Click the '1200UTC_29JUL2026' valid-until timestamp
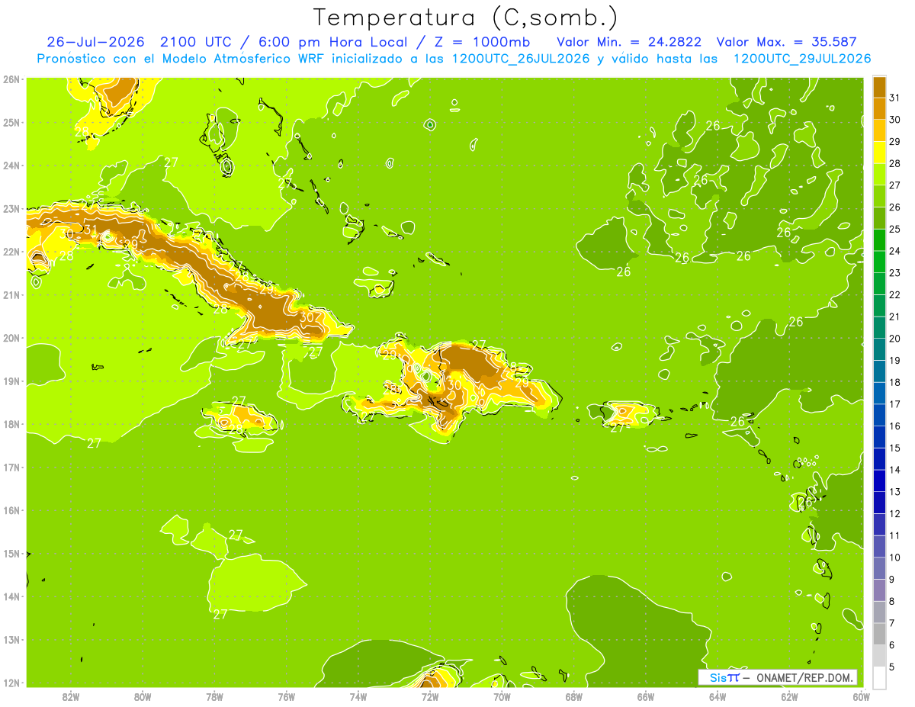The height and width of the screenshot is (707, 915). point(801,59)
